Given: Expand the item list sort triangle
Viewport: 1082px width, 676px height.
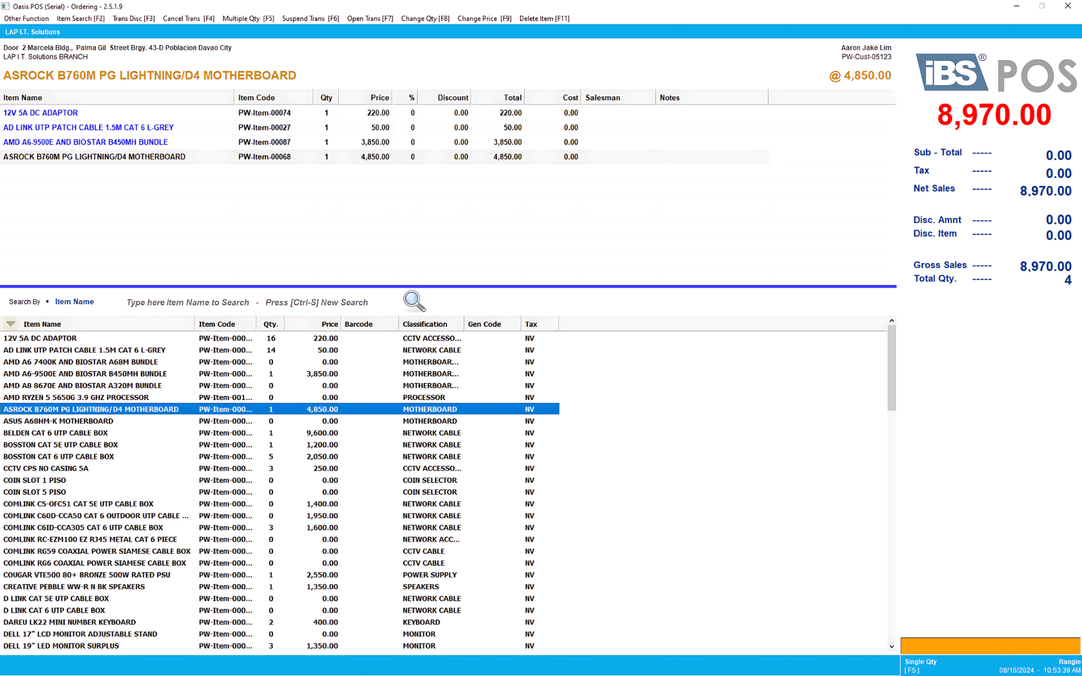Looking at the screenshot, I should coord(11,324).
